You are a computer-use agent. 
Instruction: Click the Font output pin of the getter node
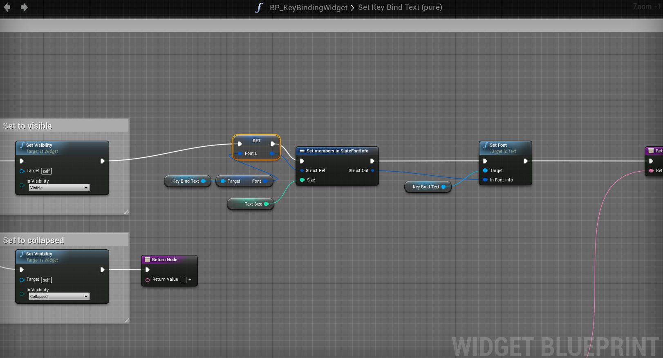point(266,181)
